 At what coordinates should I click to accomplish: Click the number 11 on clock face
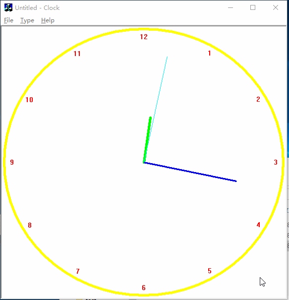tap(77, 54)
